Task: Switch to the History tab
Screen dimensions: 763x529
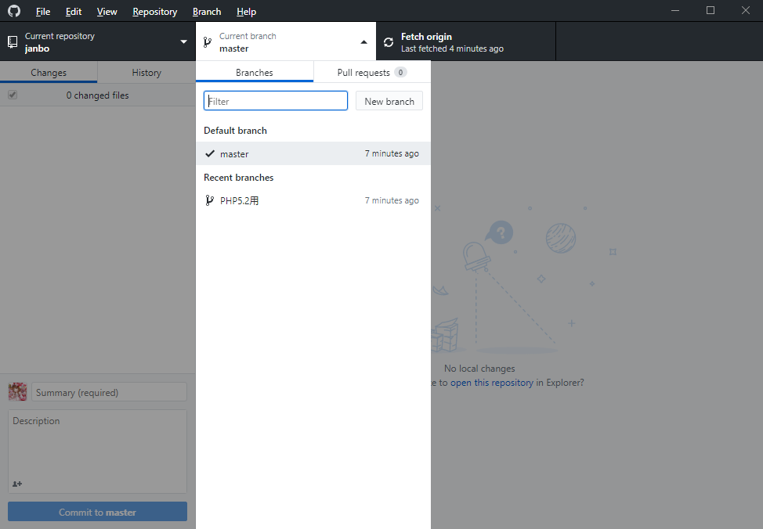Action: pyautogui.click(x=146, y=72)
